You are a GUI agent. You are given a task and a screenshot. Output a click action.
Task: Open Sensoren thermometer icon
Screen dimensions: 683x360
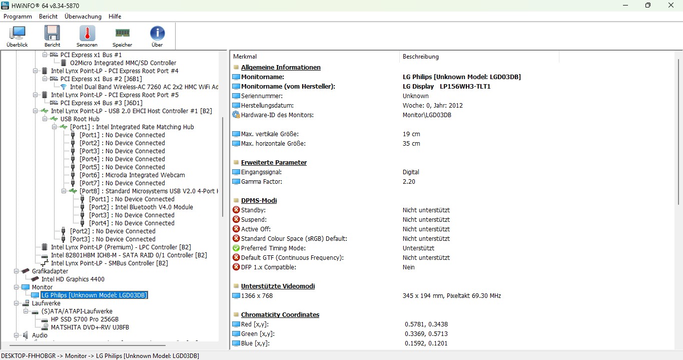tap(87, 36)
